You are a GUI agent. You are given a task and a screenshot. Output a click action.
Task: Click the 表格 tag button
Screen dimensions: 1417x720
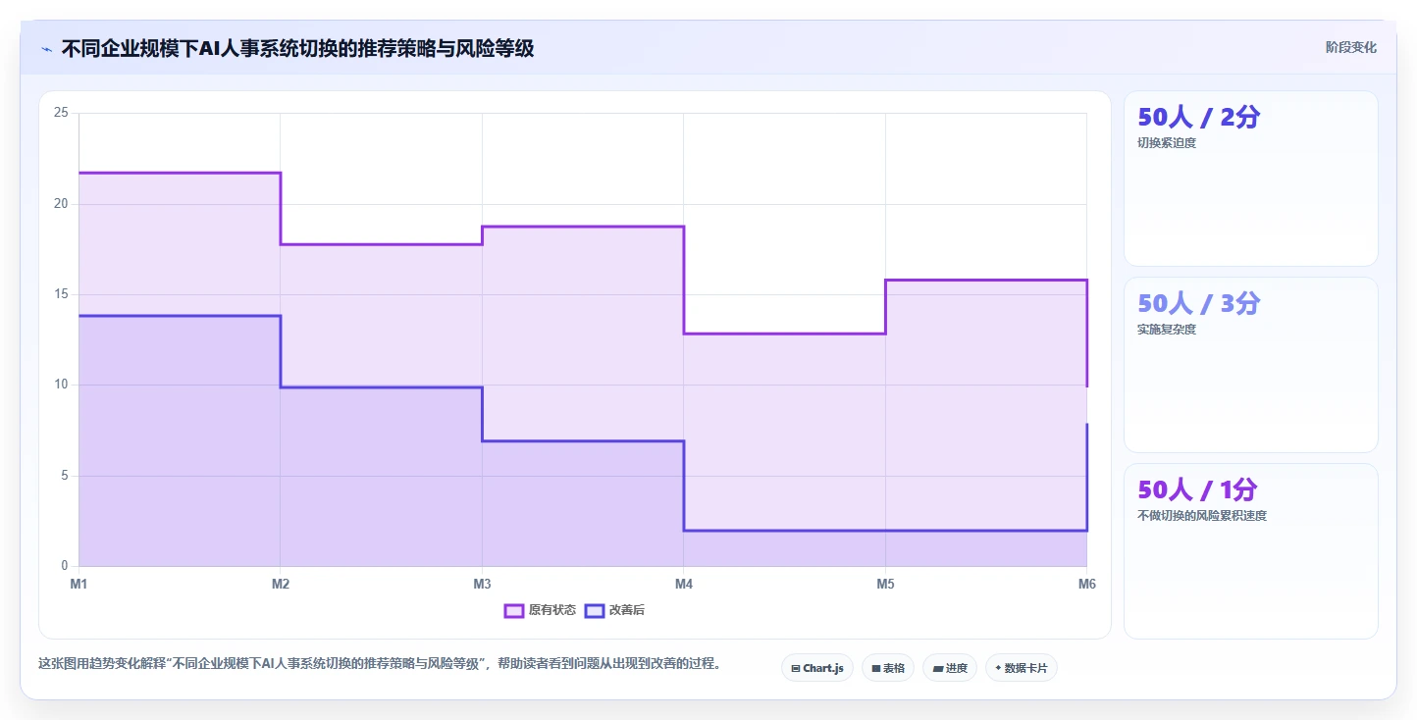pos(888,668)
